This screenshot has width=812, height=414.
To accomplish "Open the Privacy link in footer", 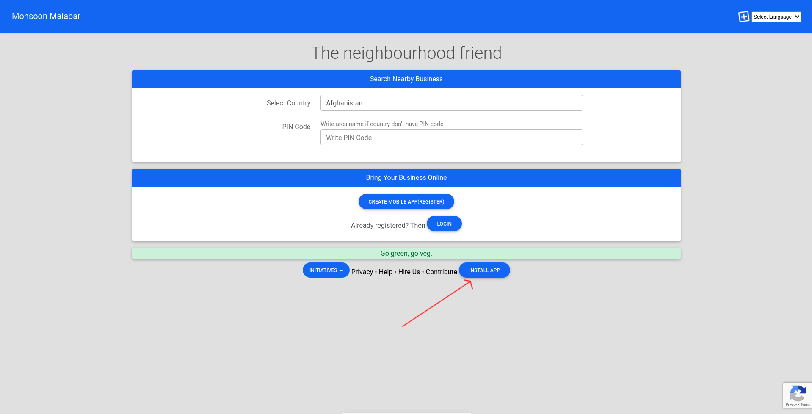I will pos(362,272).
